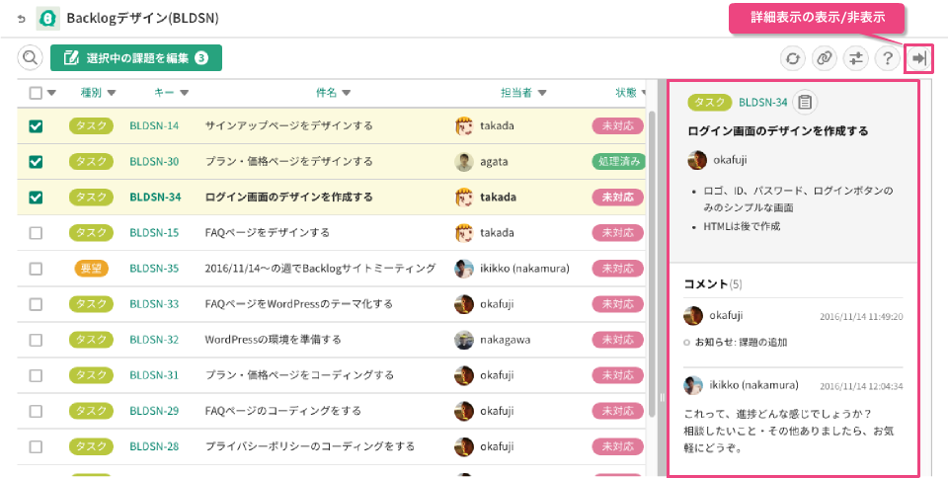Click subject プラン・価格ページをコーディングする
The image size is (948, 478).
pos(299,375)
